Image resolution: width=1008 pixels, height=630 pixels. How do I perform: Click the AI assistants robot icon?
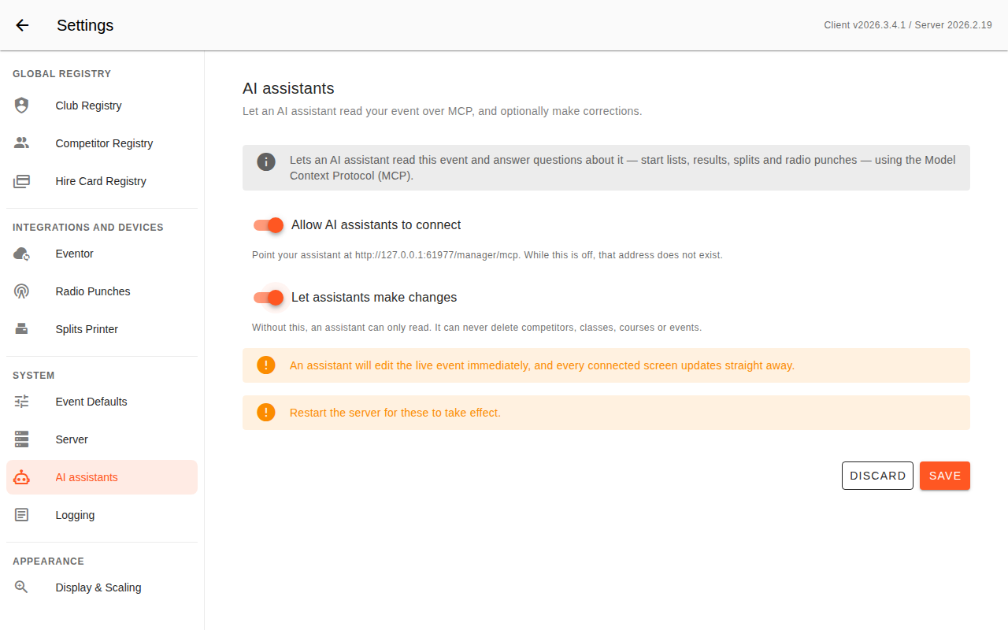point(21,477)
